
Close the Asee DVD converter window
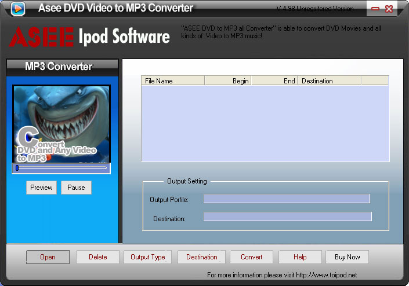pyautogui.click(x=389, y=9)
